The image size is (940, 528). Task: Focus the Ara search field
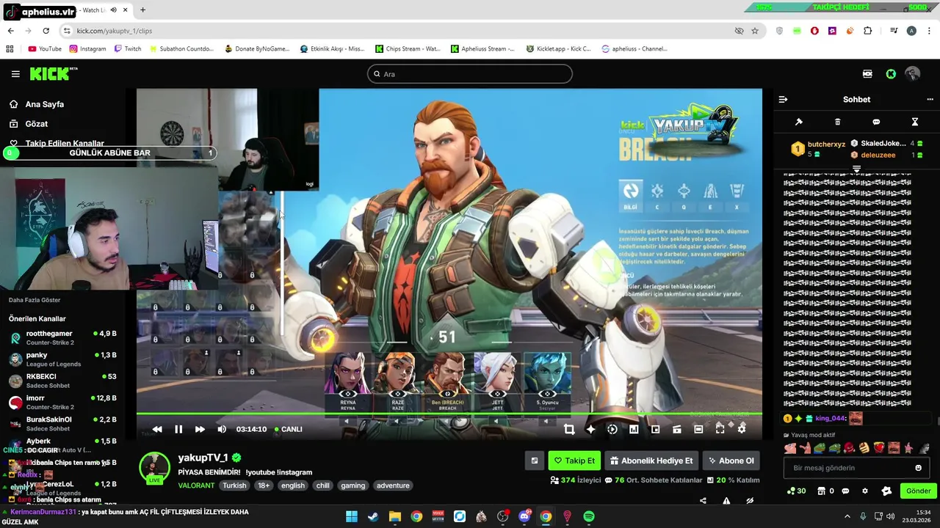[x=470, y=74]
